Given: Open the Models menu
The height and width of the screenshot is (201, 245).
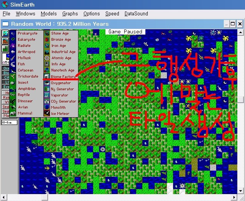Looking at the screenshot, I should (48, 13).
